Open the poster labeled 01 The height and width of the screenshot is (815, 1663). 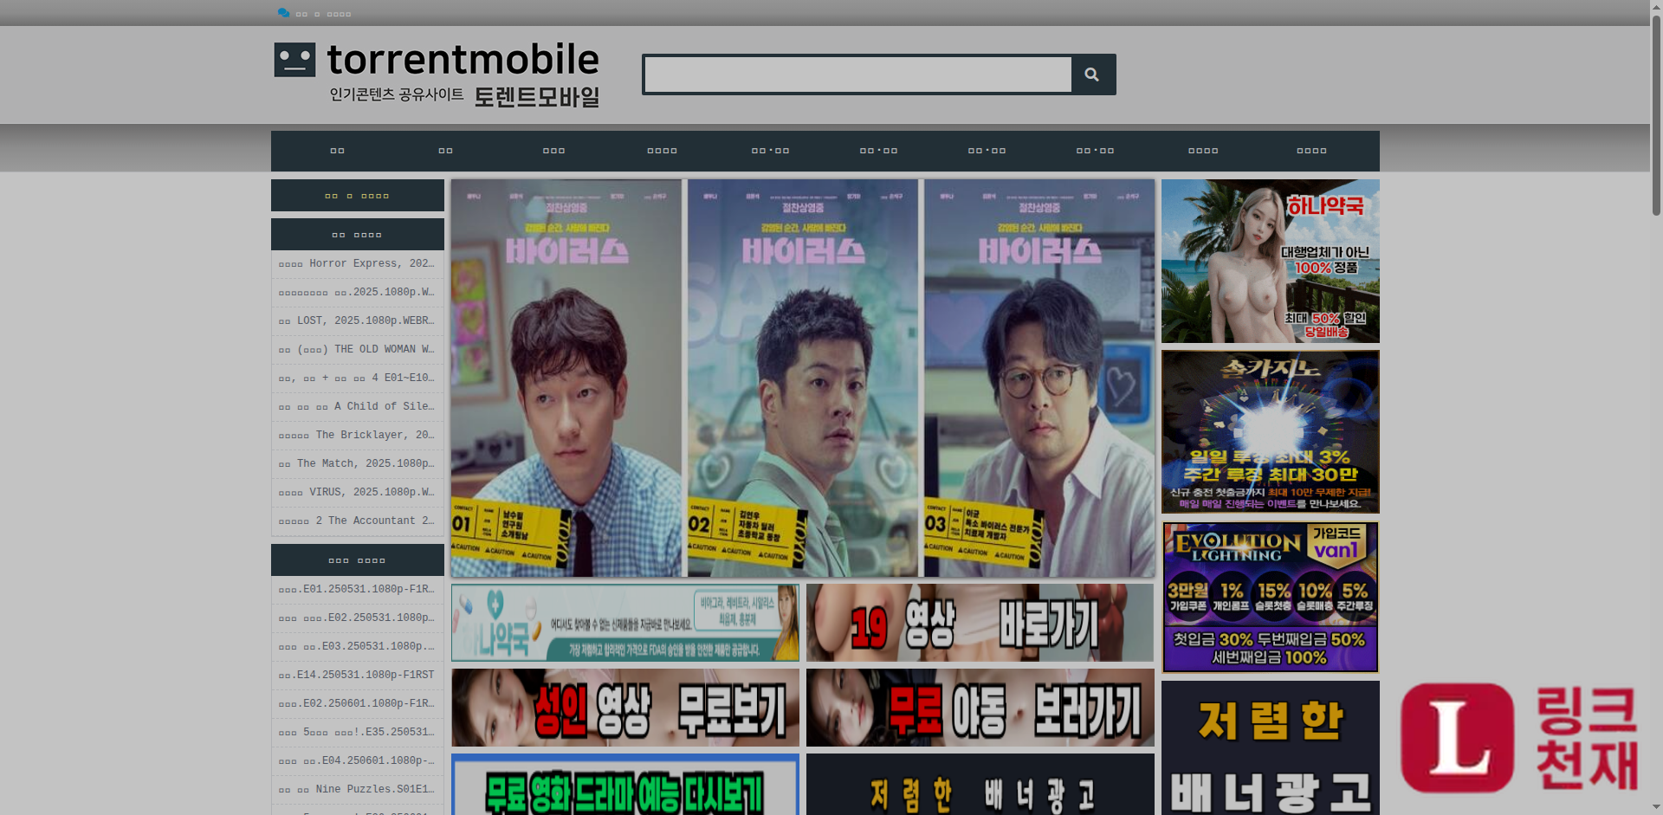[x=566, y=378]
